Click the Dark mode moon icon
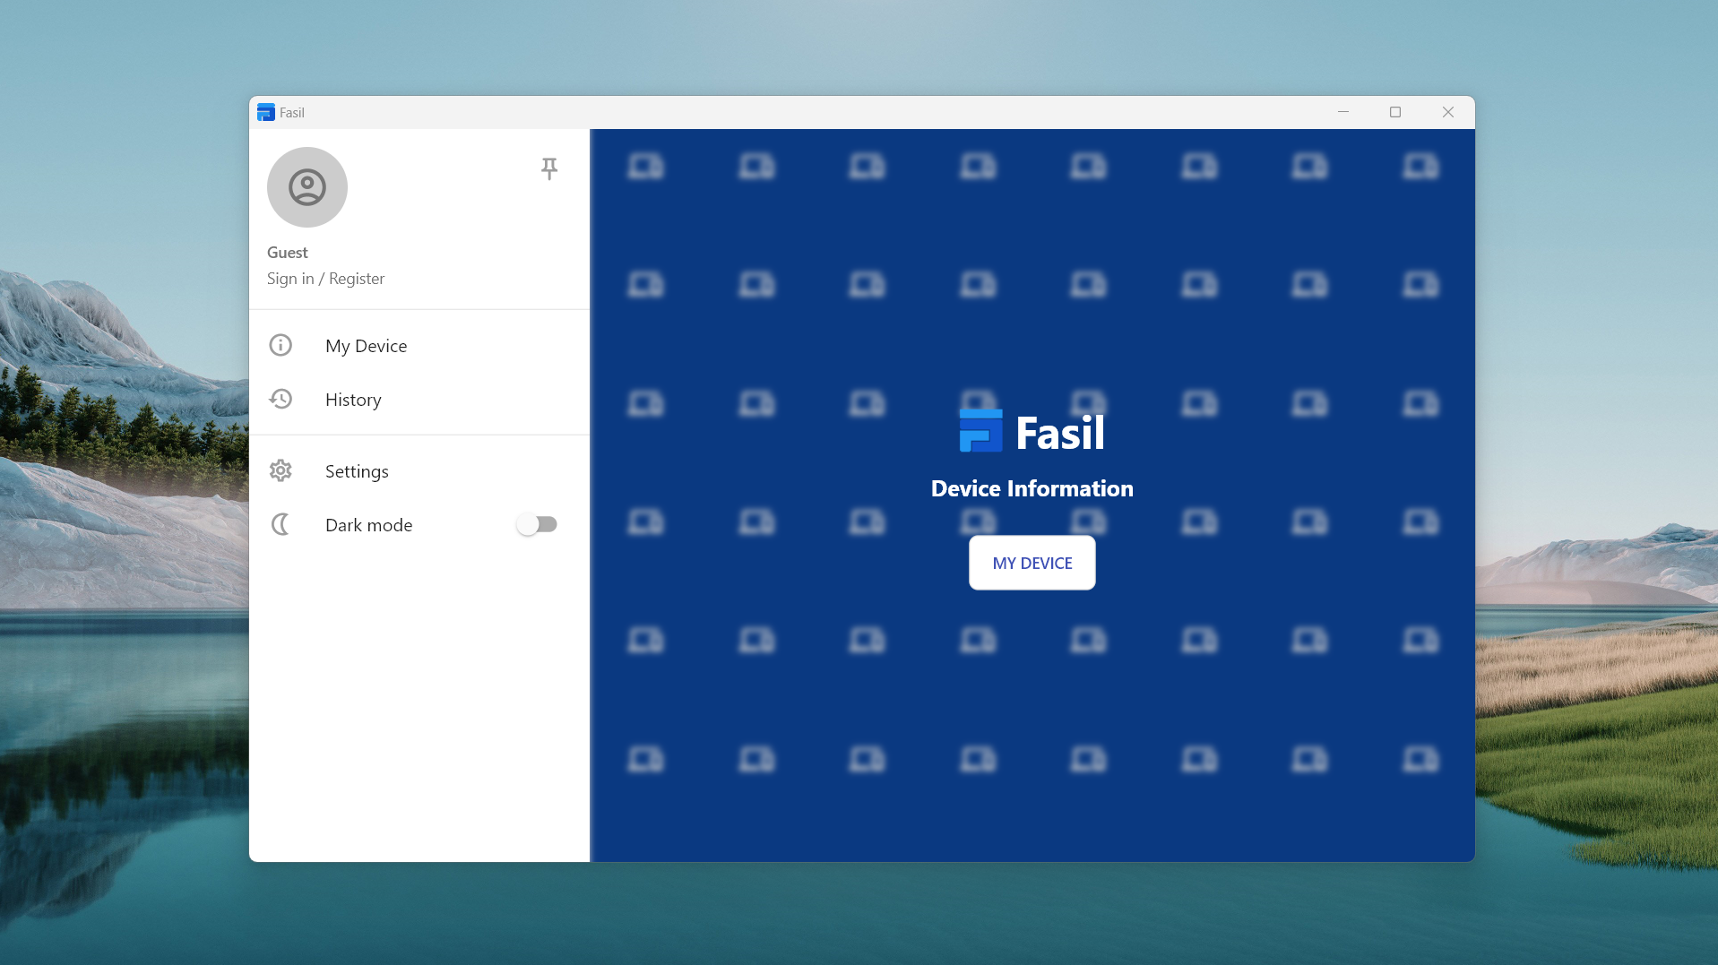Viewport: 1718px width, 965px height. [281, 524]
